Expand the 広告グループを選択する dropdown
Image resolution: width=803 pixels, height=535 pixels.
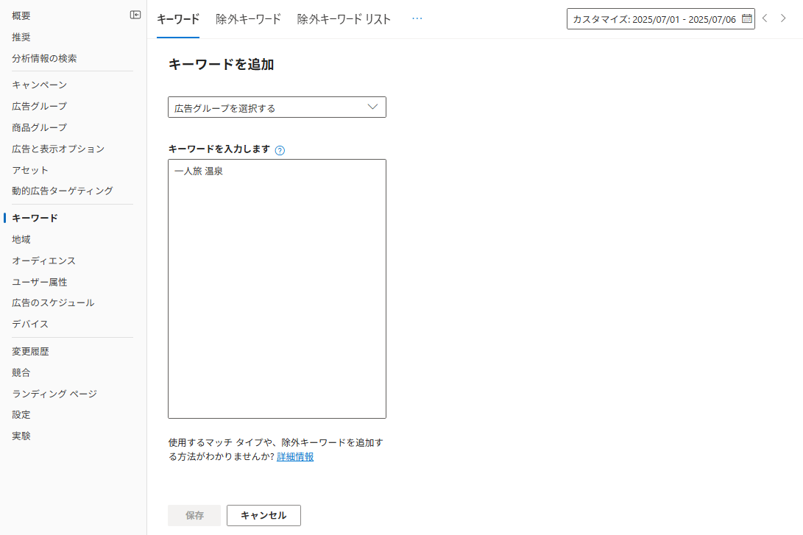tap(277, 107)
